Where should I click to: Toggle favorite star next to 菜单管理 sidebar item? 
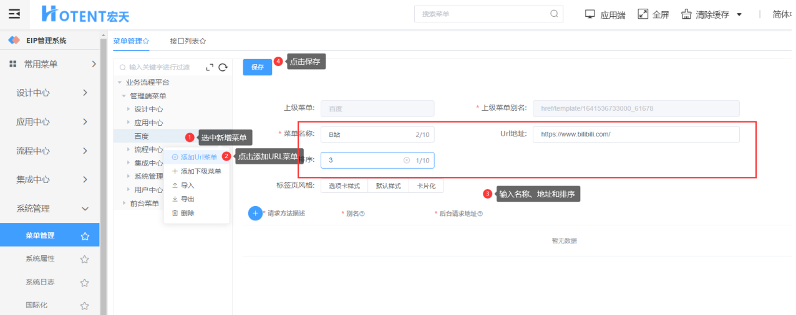coord(85,236)
